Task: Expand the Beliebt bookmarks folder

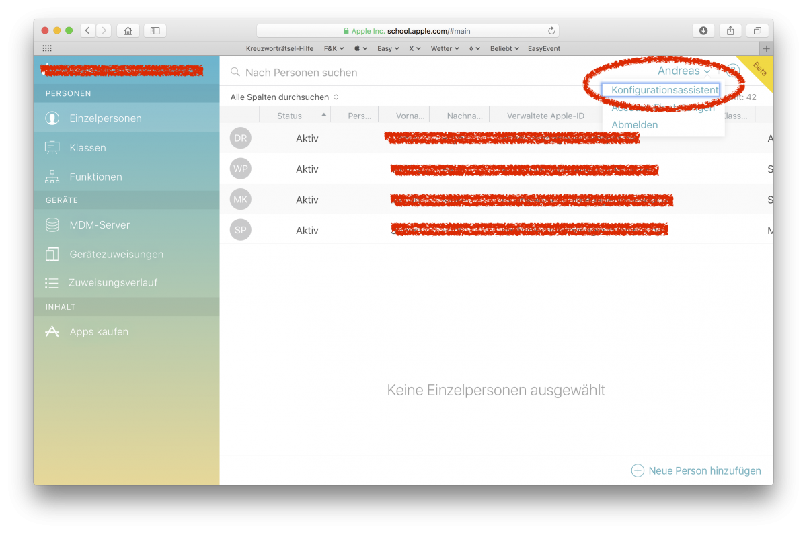Action: pos(505,48)
